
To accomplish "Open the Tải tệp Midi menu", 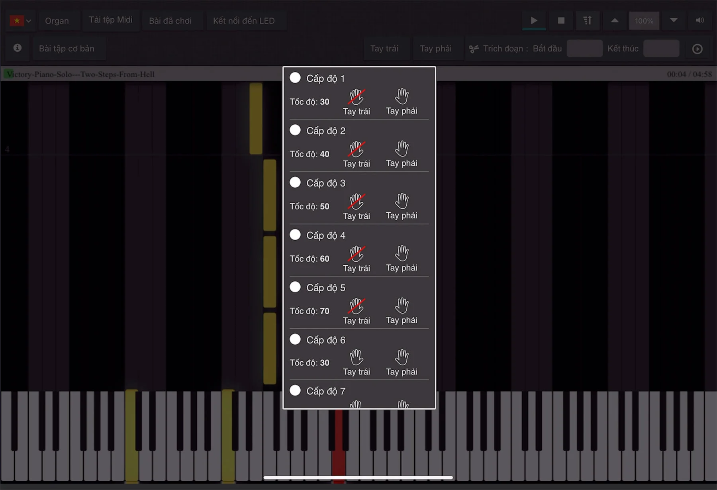I will pos(111,20).
